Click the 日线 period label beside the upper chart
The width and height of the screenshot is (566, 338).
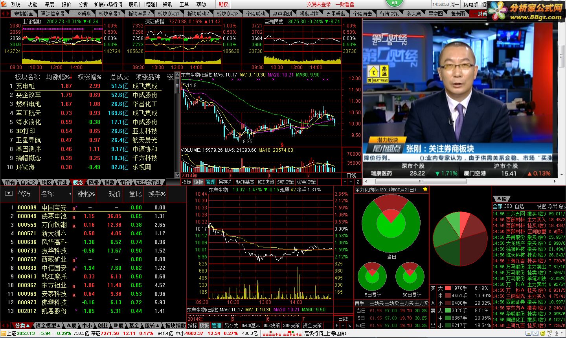[351, 175]
